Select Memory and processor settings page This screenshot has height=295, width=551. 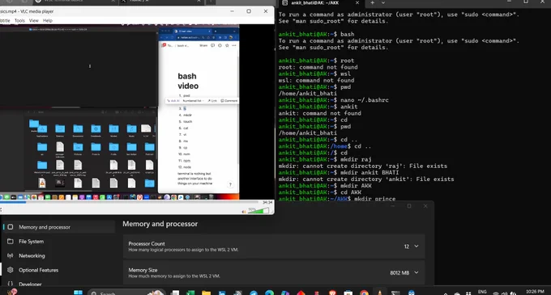tap(58, 227)
